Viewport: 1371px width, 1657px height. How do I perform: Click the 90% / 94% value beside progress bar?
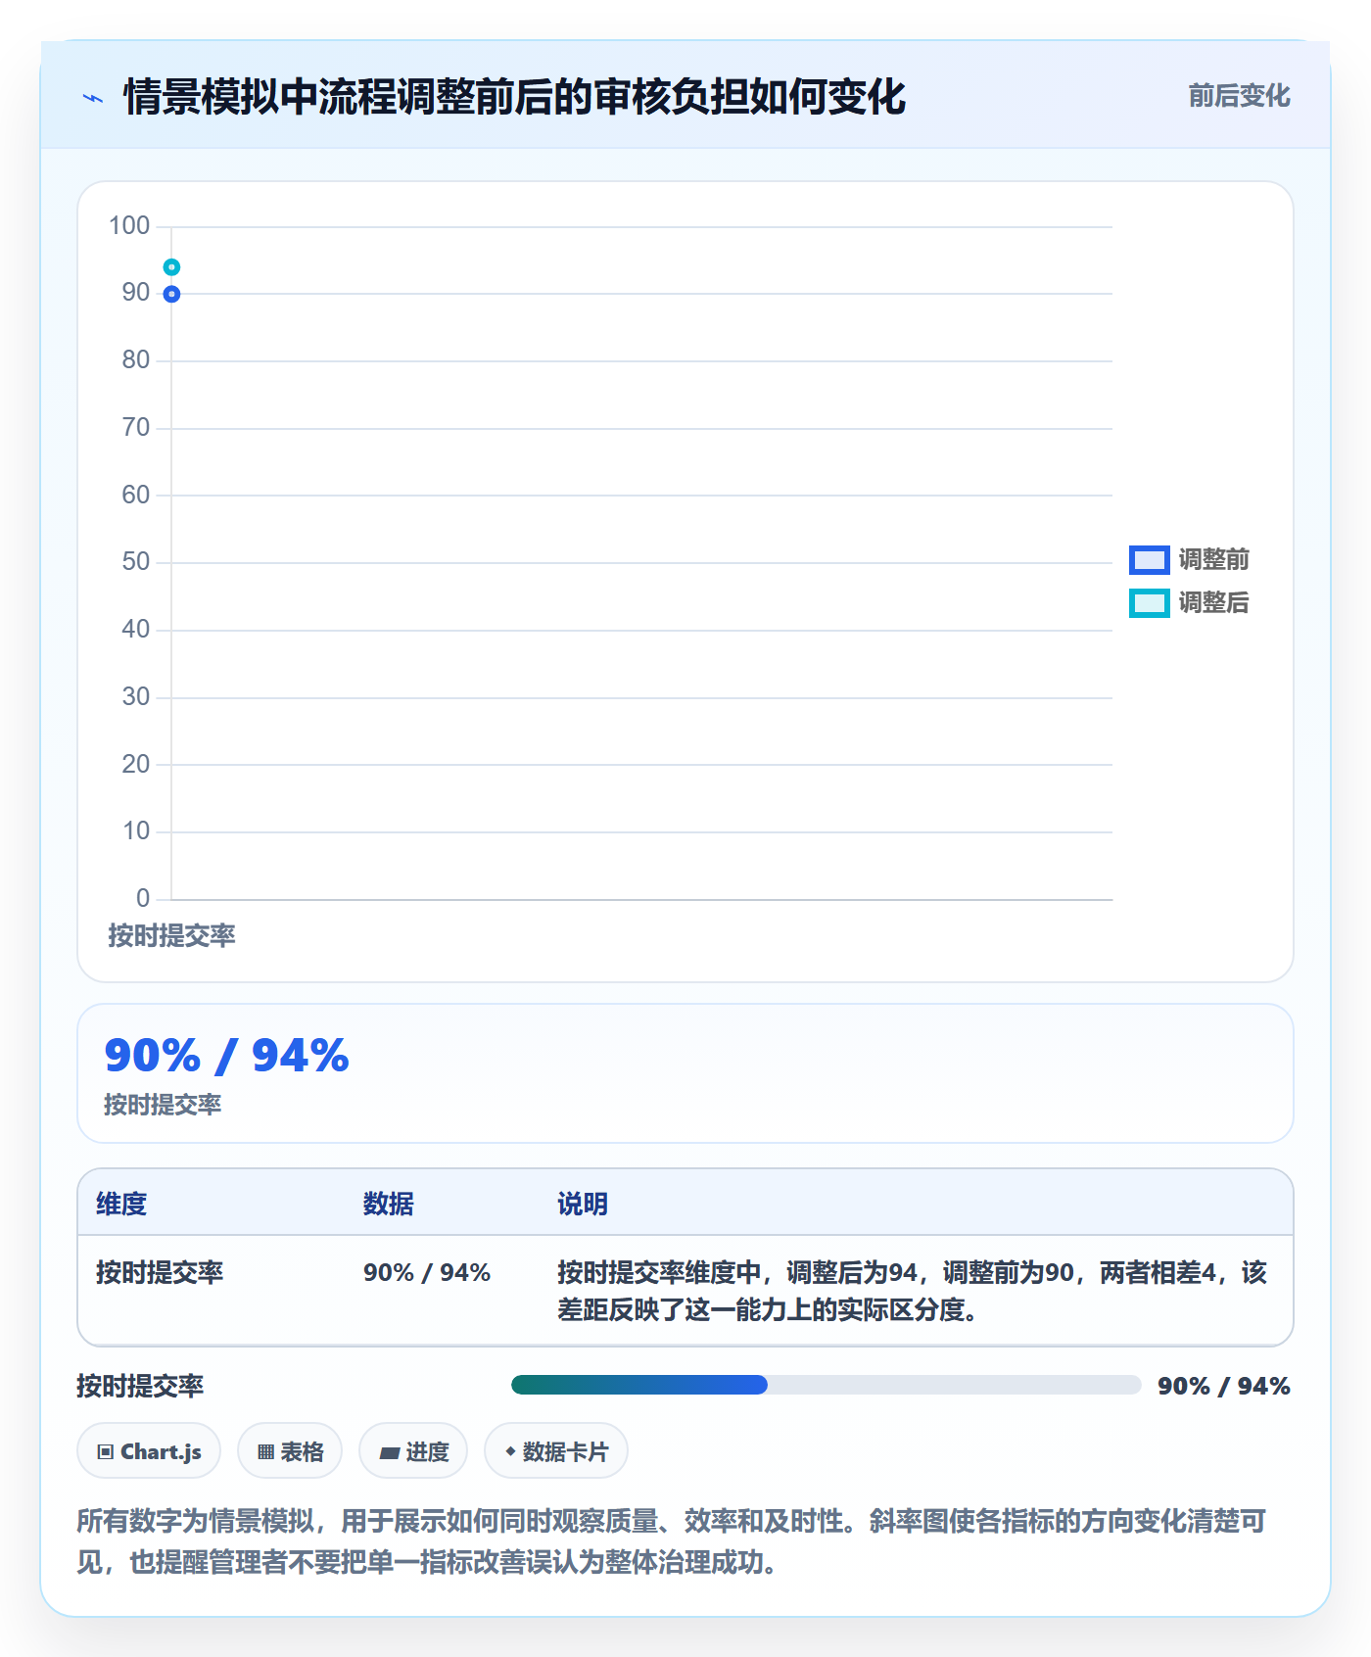click(1224, 1386)
